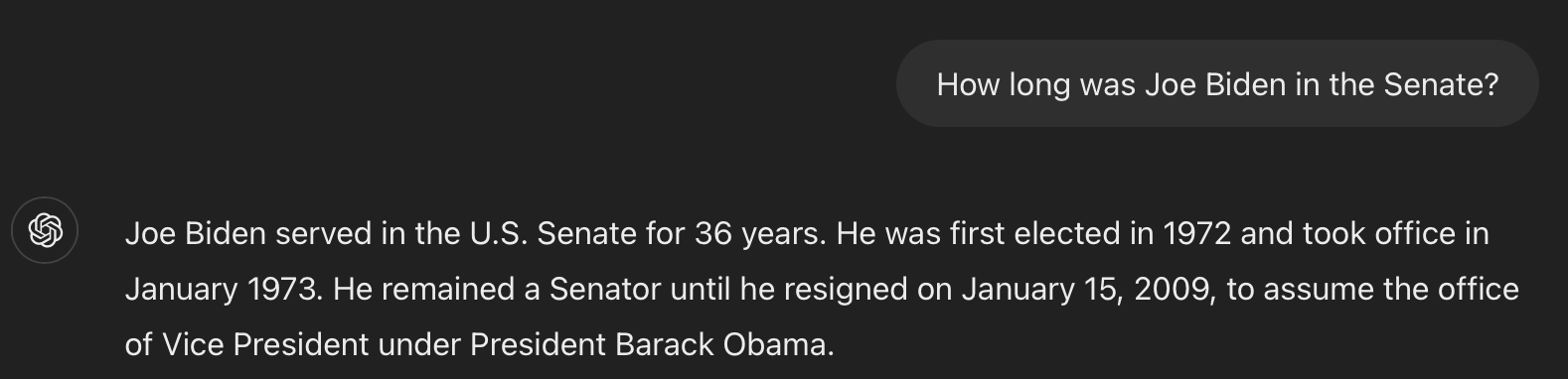Viewport: 1568px width, 379px height.
Task: Click the word "President" before Barack
Action: click(x=538, y=345)
